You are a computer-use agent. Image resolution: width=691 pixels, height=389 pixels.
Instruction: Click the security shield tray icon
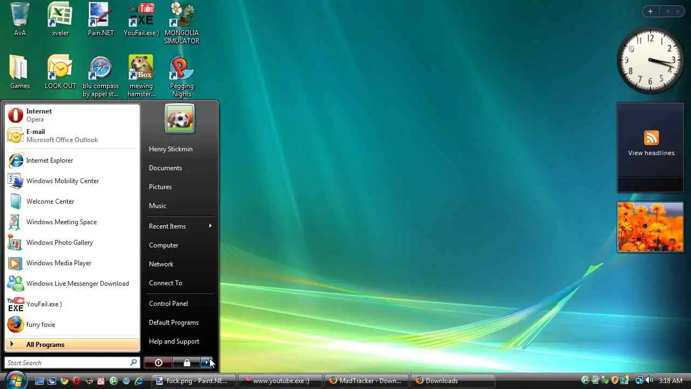tap(614, 380)
